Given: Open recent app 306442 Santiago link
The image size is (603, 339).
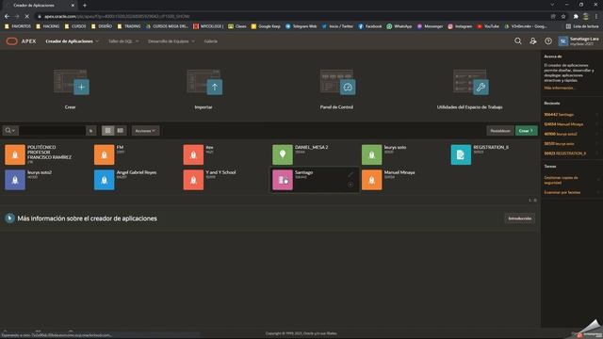Looking at the screenshot, I should tap(559, 115).
